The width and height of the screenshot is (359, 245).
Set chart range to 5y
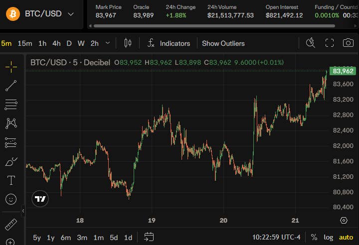[x=36, y=238]
